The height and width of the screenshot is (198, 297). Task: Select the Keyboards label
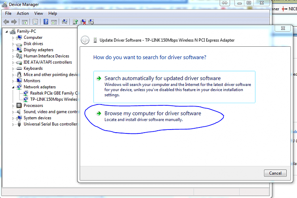click(33, 69)
